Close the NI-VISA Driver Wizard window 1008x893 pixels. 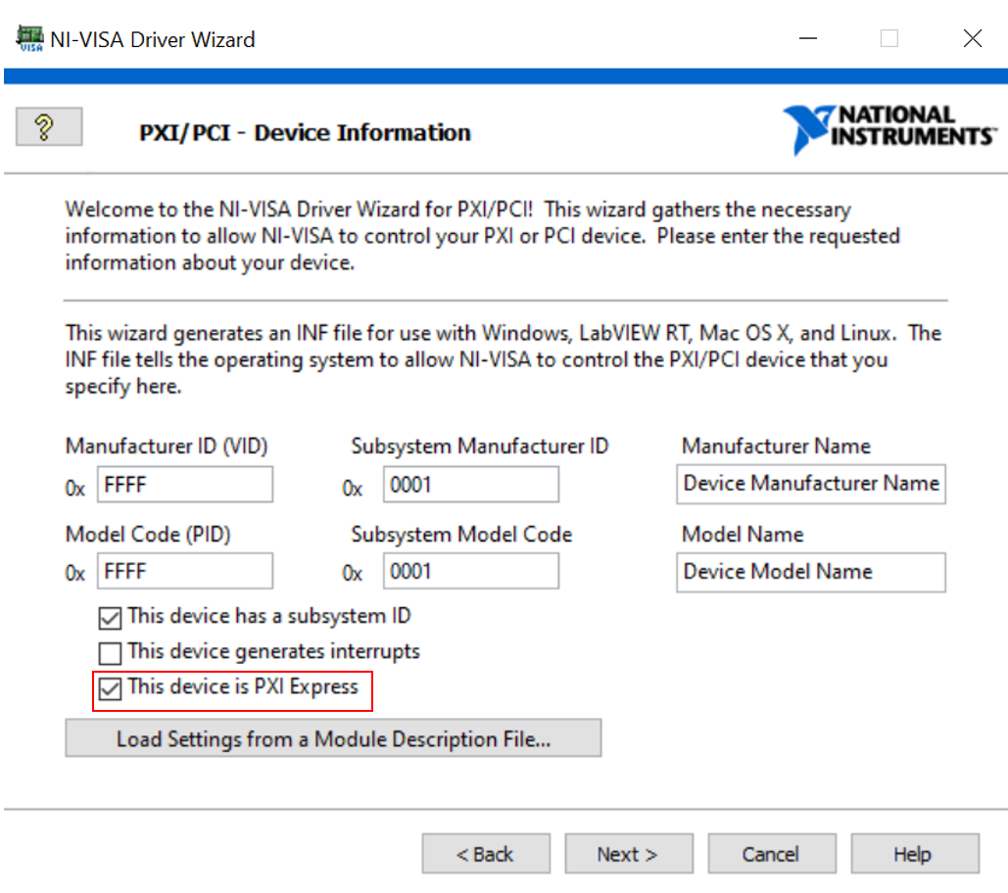[x=973, y=38]
